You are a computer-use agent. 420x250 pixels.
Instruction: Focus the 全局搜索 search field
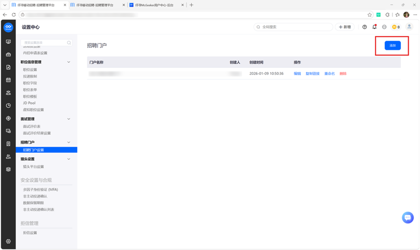[293, 27]
